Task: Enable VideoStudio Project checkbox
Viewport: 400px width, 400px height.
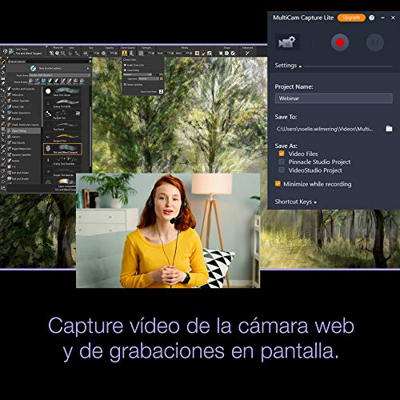Action: [282, 170]
